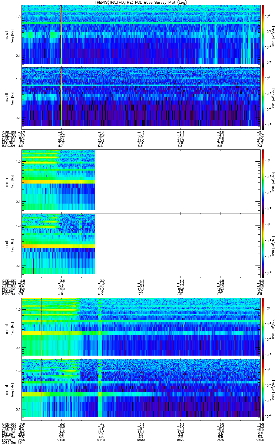Click the second red line in THE B∥ panel

(x=141, y=388)
